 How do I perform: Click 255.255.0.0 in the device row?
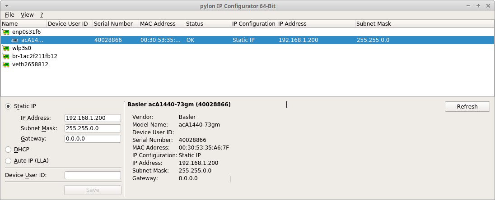373,40
